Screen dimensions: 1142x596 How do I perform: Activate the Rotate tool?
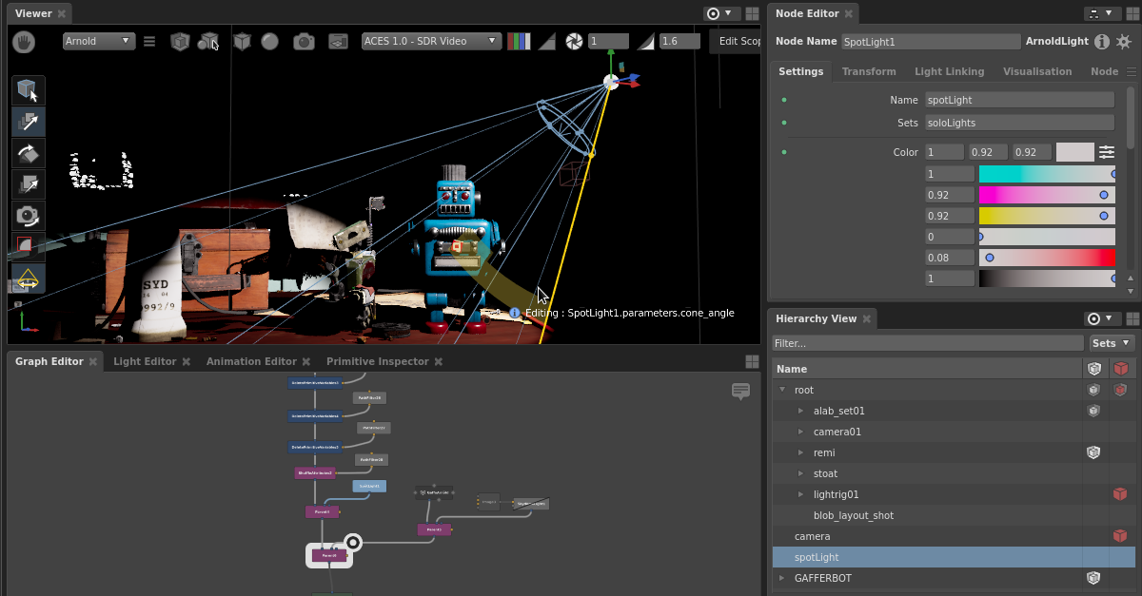click(x=28, y=153)
